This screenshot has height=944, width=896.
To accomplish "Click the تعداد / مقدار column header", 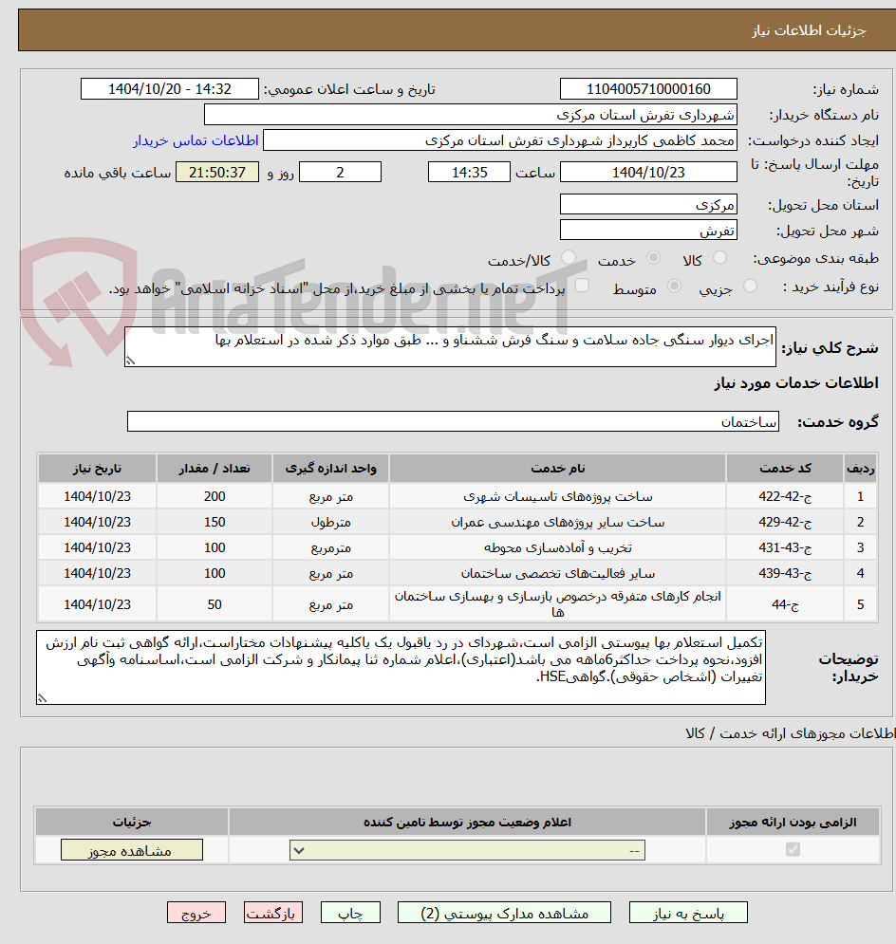I will 215,469.
